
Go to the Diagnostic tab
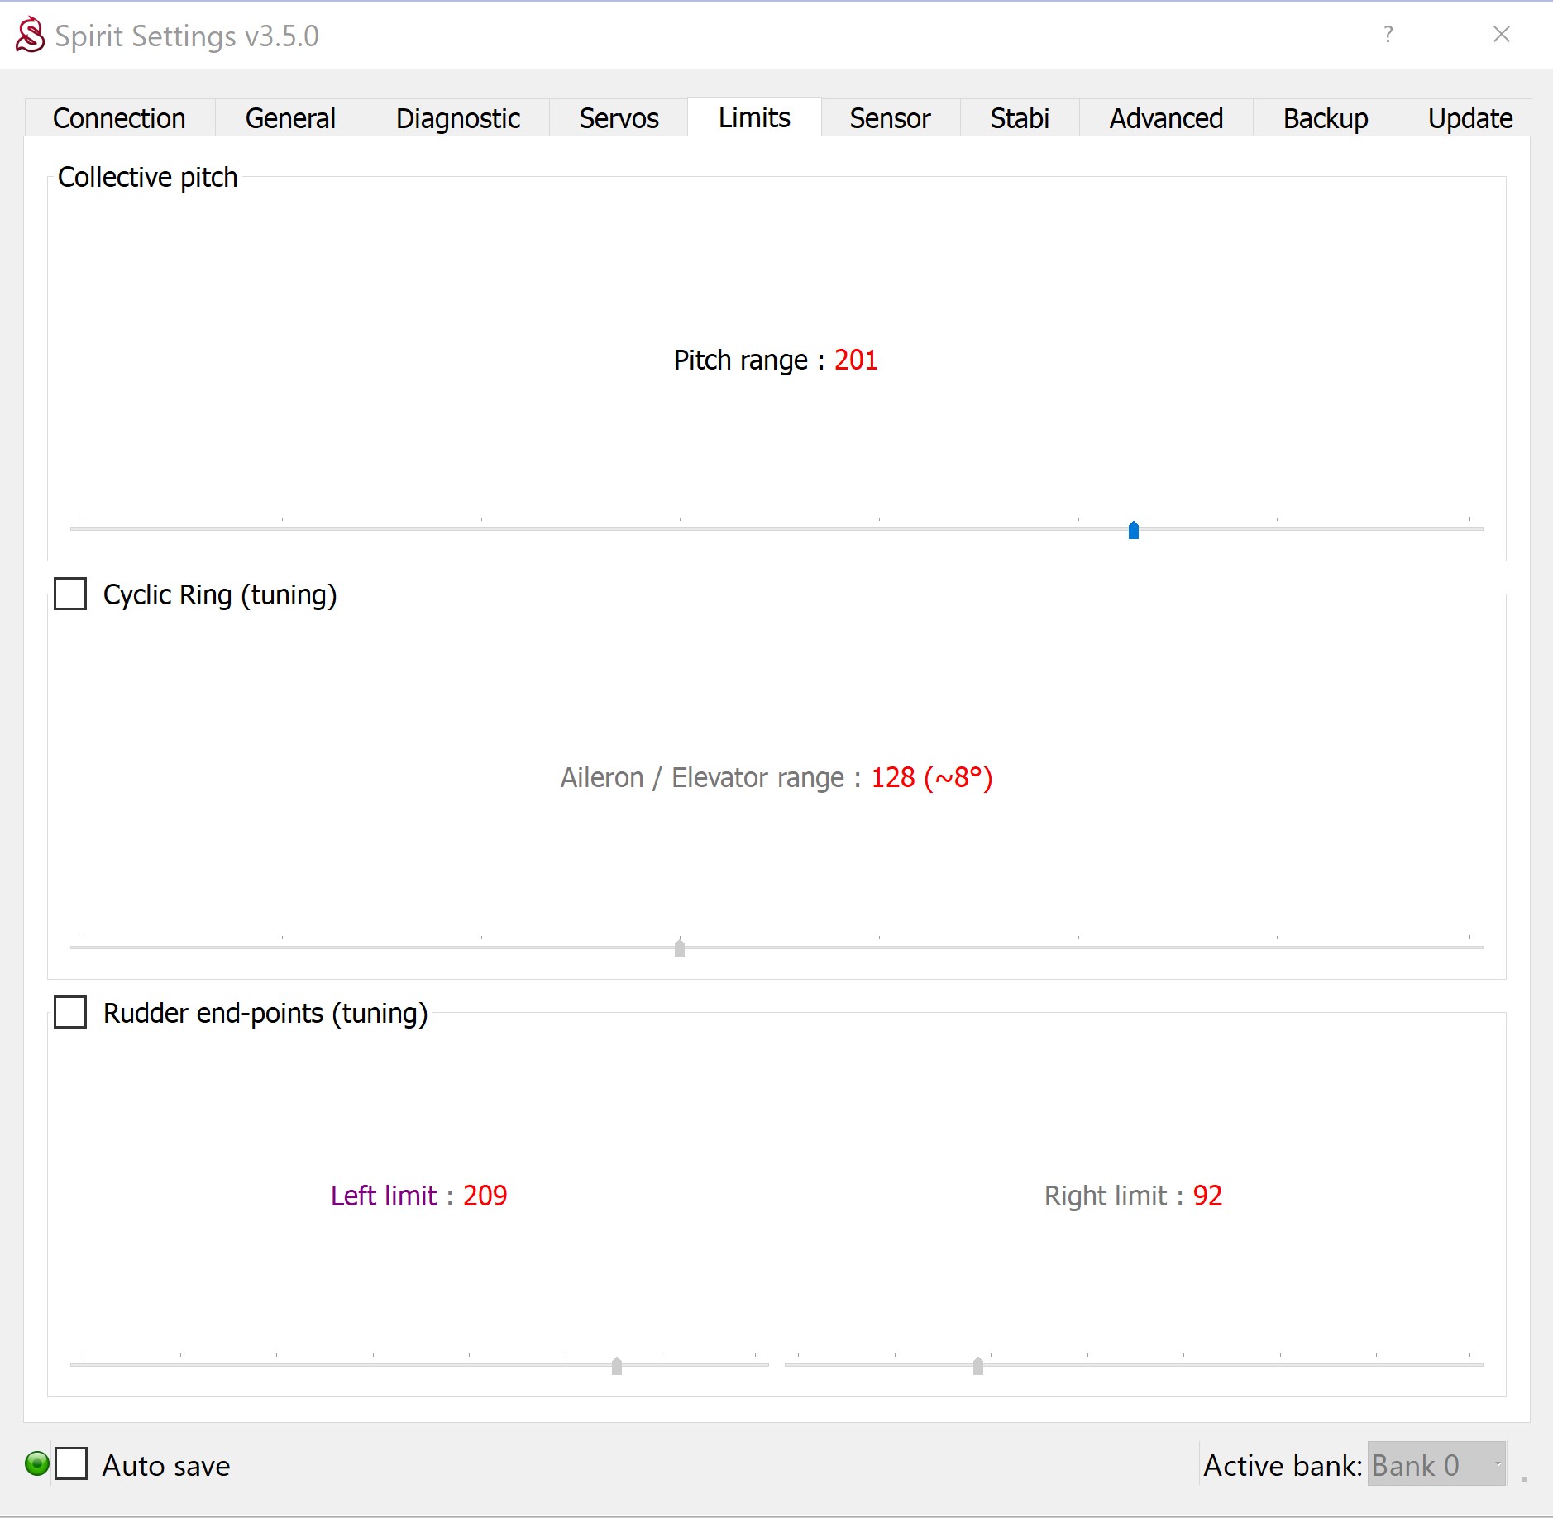coord(457,118)
